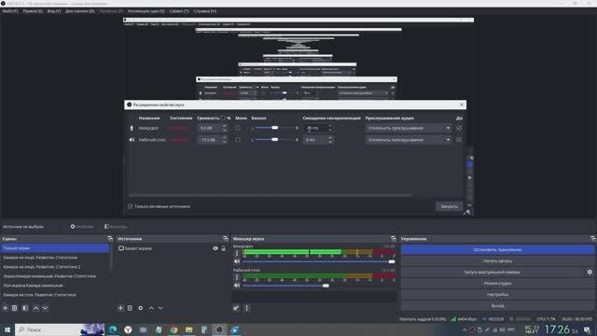Toggle the lock for Захват экрана source
Viewport: 597px width, 336px height.
pyautogui.click(x=224, y=248)
